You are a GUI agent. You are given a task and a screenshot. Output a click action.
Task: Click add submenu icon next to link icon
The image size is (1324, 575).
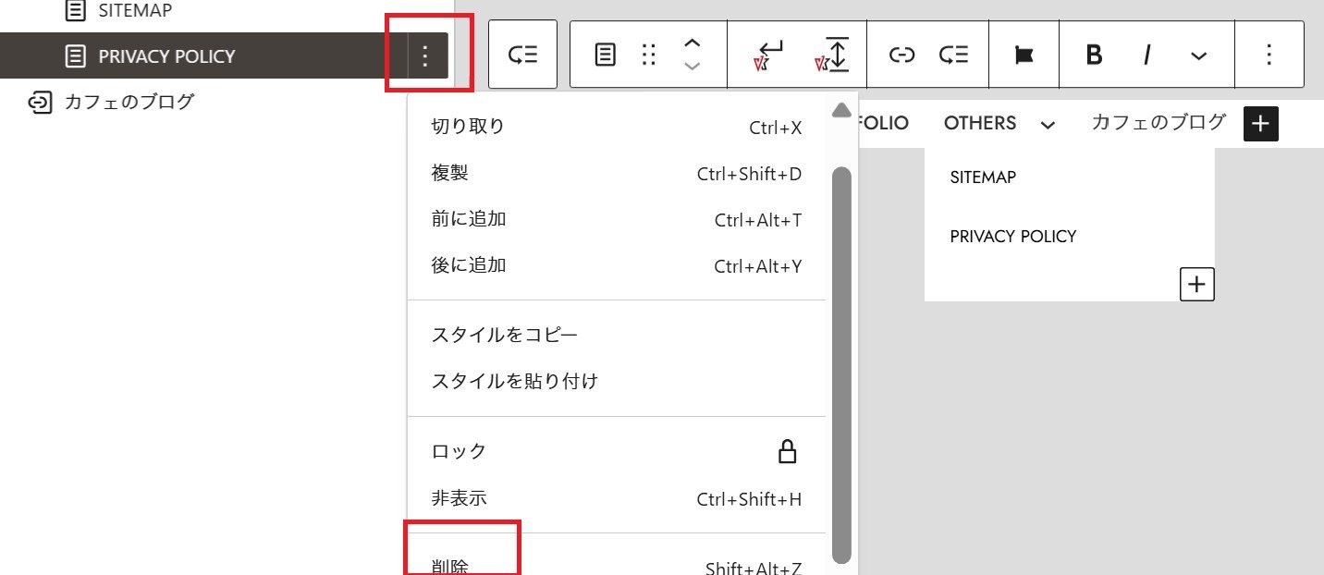click(953, 55)
